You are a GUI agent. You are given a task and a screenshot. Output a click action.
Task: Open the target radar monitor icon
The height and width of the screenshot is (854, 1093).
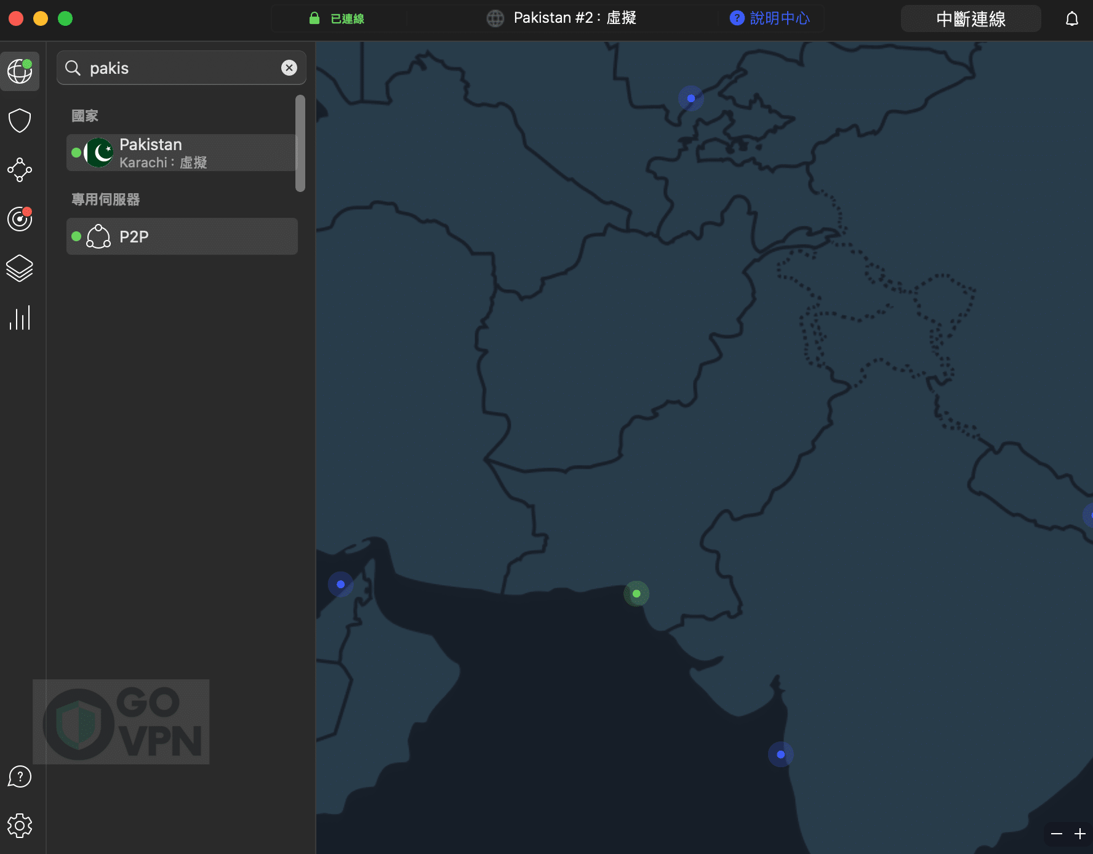pyautogui.click(x=20, y=219)
